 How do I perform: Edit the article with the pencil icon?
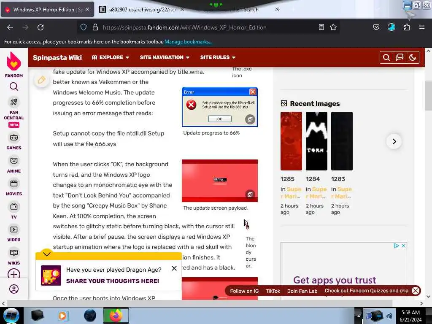[41, 80]
